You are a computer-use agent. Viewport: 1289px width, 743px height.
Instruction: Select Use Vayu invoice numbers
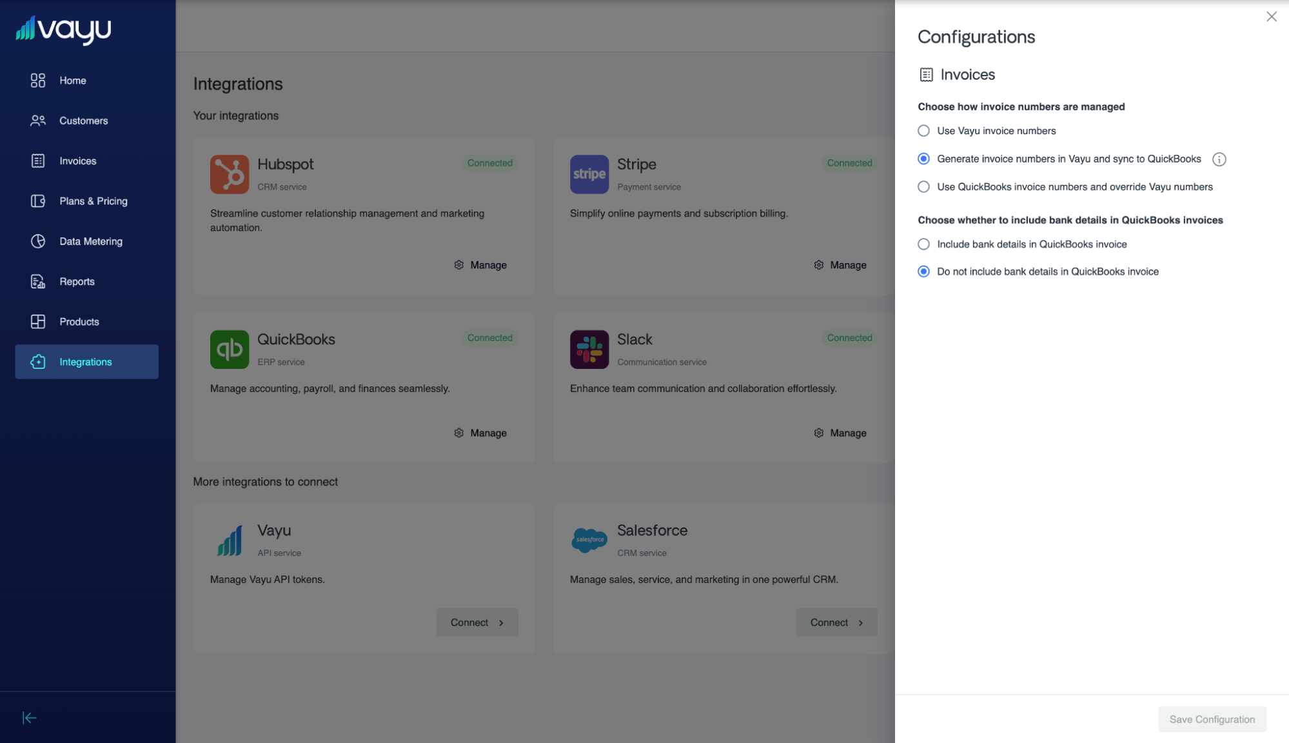[x=923, y=131]
